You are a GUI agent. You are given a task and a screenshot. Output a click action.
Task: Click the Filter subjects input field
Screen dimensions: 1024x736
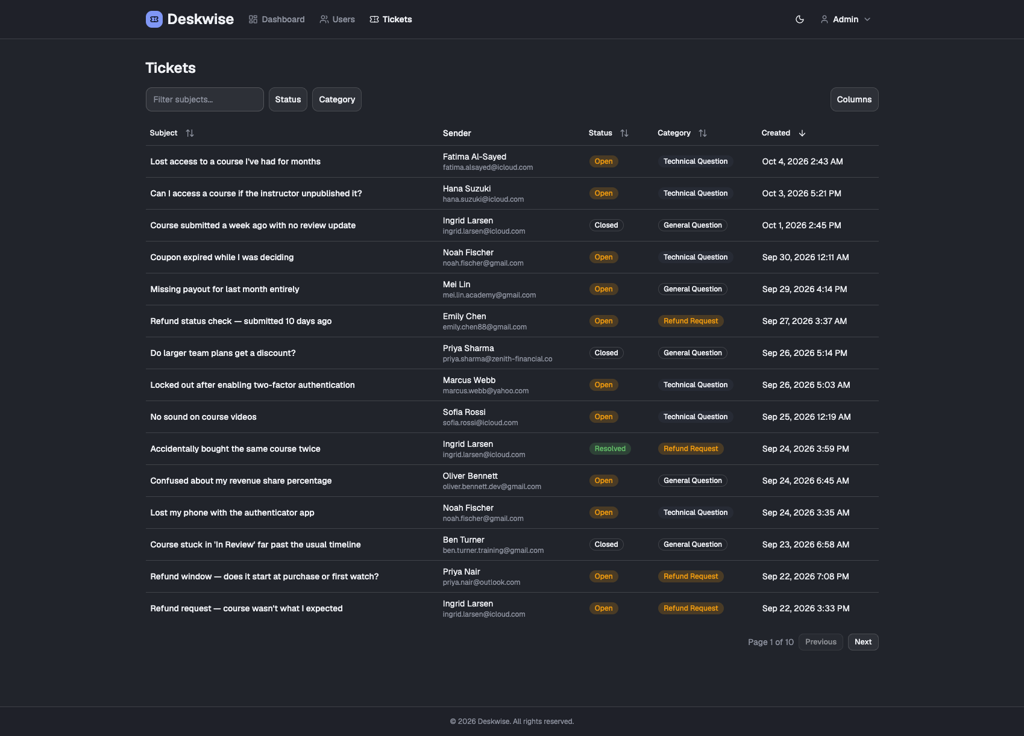(205, 99)
